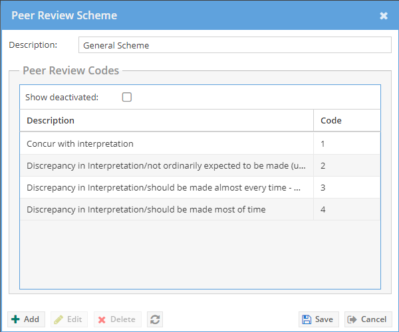Select the not ordinarily expected discrepancy row
The image size is (399, 332).
[200, 165]
